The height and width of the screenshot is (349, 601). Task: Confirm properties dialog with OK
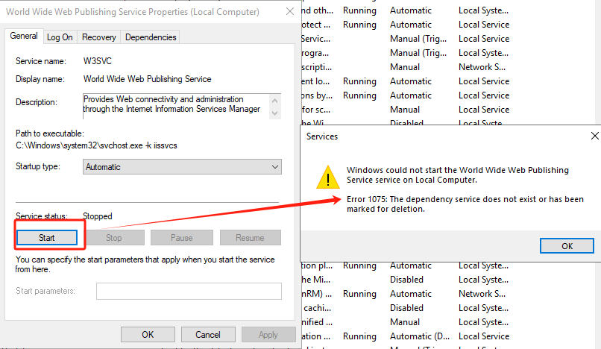148,334
